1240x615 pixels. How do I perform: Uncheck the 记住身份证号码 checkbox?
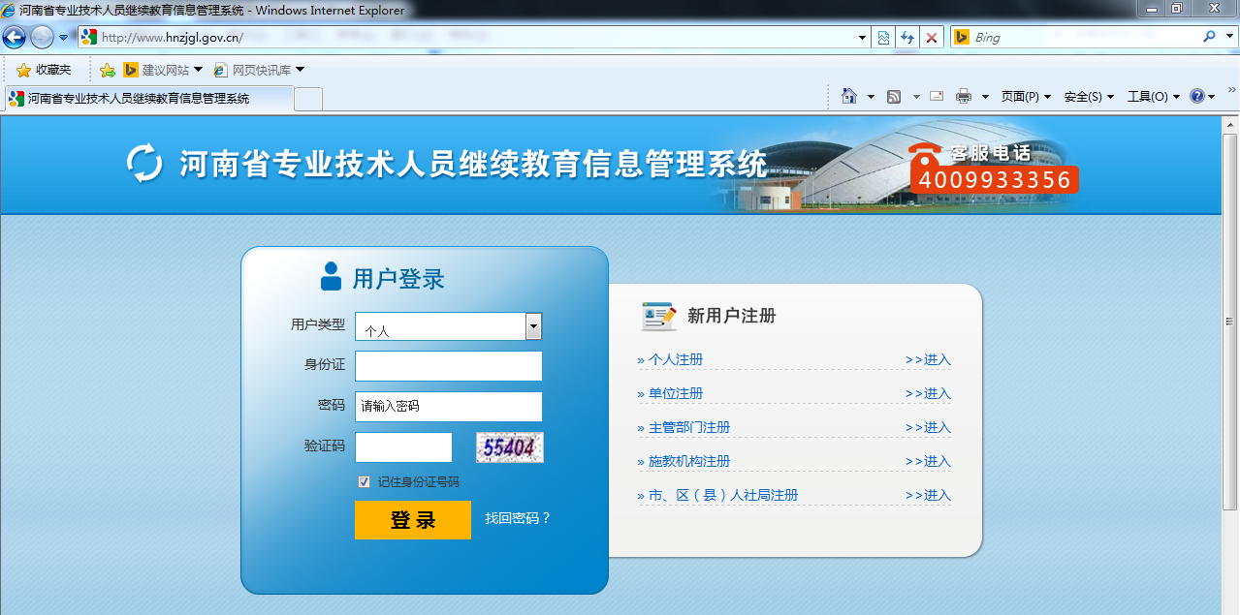(365, 481)
